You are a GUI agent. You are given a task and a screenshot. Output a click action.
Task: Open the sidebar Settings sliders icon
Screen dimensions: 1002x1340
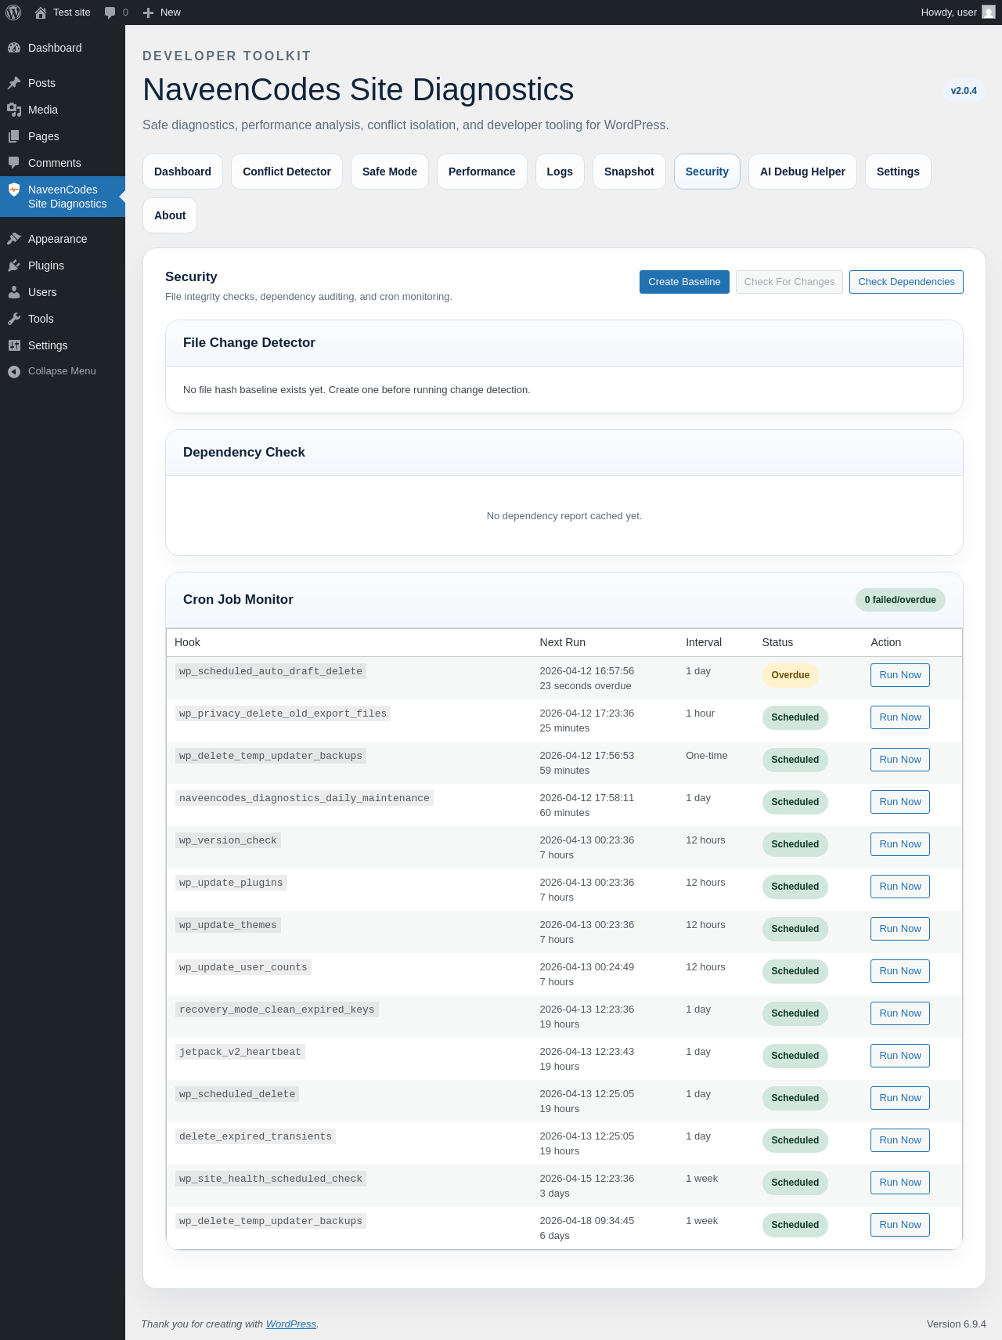pos(14,345)
